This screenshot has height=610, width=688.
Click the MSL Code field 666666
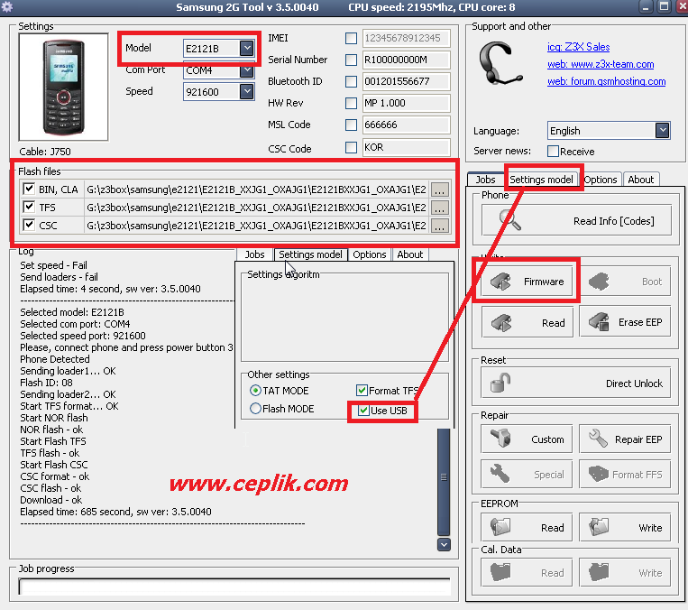coord(407,125)
